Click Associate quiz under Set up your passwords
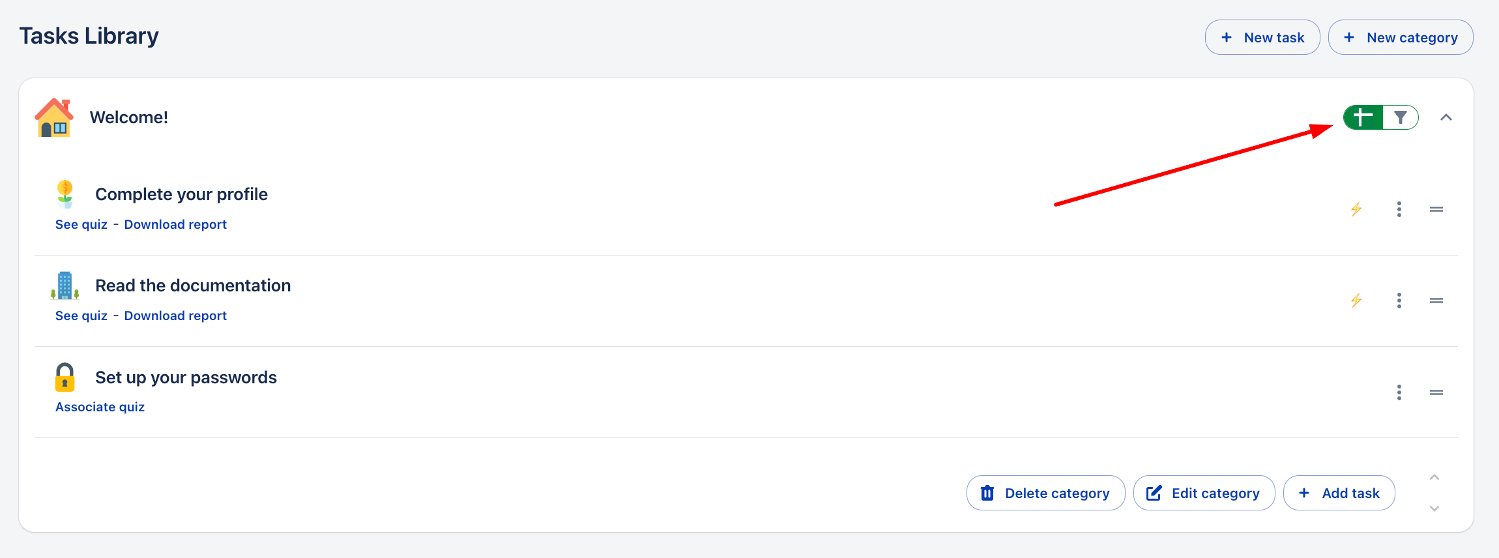Image resolution: width=1499 pixels, height=558 pixels. pos(100,407)
